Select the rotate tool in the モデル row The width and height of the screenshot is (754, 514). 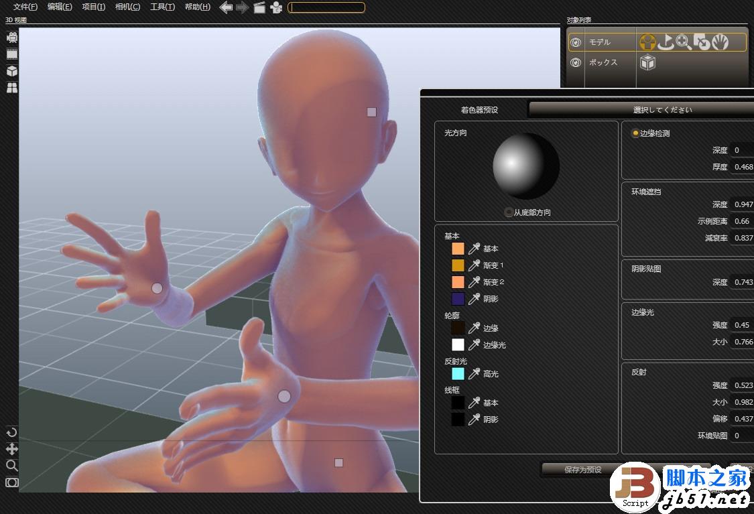coord(666,42)
